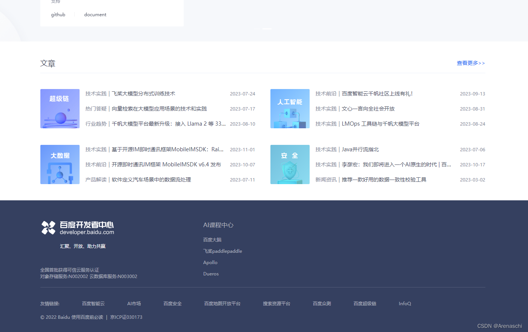Click 查看更多>> link in 文章 section
The height and width of the screenshot is (332, 528).
471,63
